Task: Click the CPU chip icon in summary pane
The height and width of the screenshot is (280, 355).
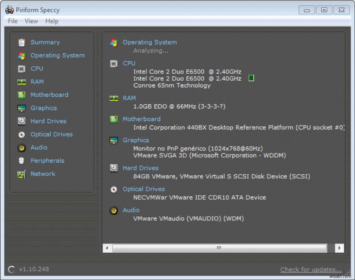Action: point(114,63)
